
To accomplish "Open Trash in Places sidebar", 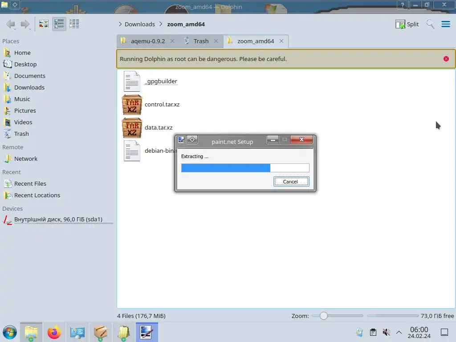I will 21,134.
